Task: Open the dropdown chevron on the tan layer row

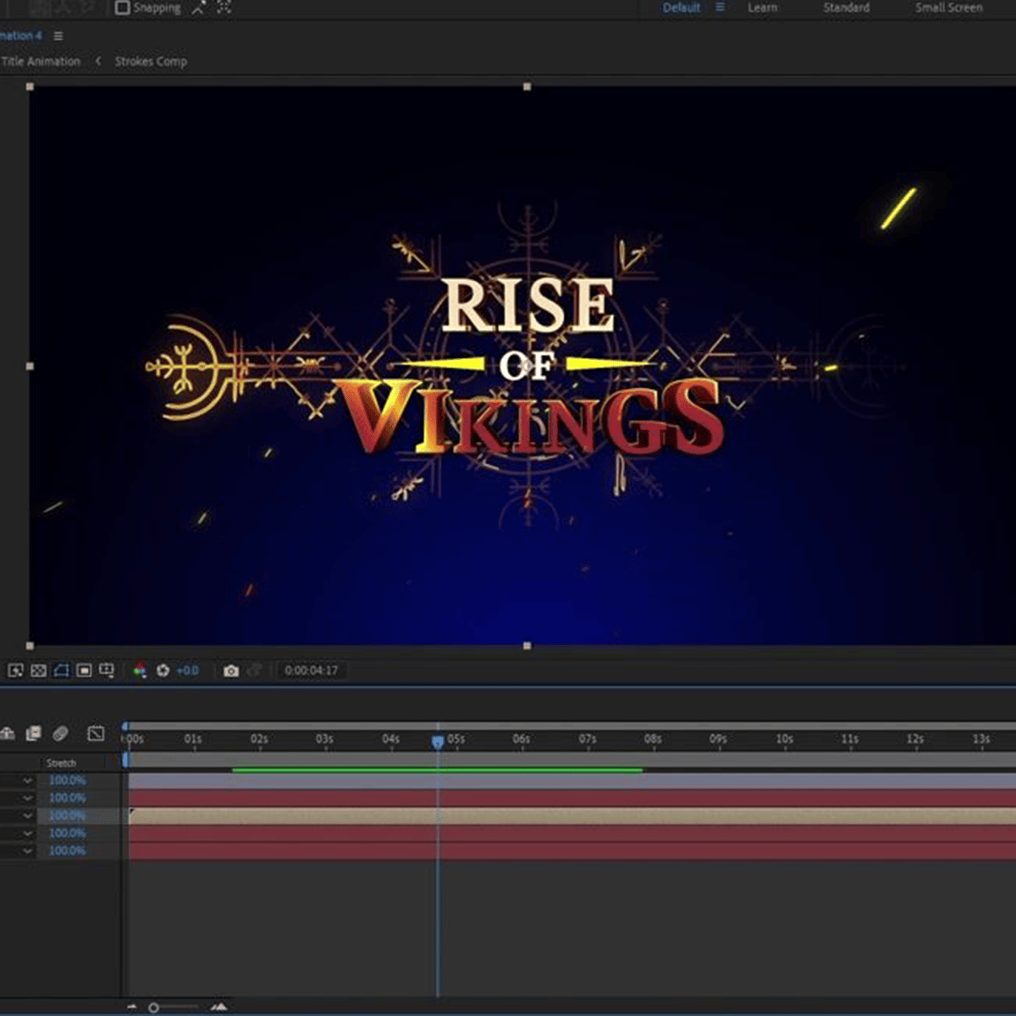Action: 28,816
